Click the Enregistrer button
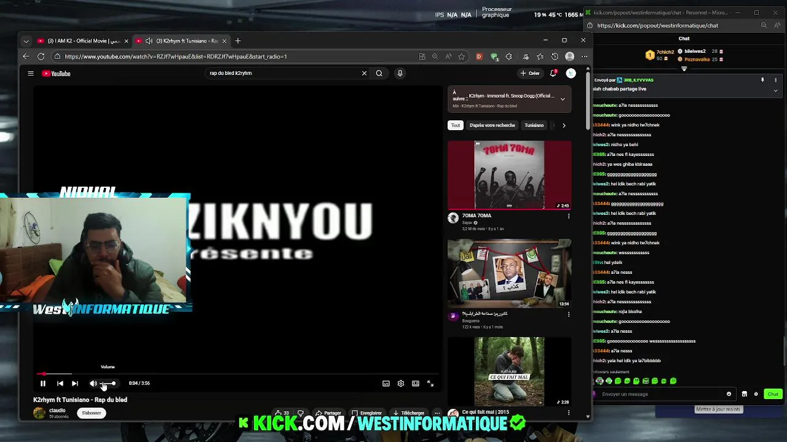 click(367, 413)
